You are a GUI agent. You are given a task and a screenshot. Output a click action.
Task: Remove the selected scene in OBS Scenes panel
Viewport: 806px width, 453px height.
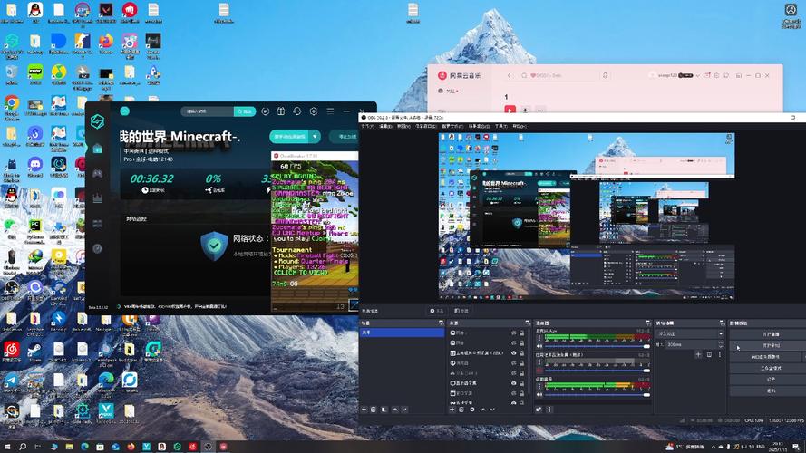tap(374, 410)
